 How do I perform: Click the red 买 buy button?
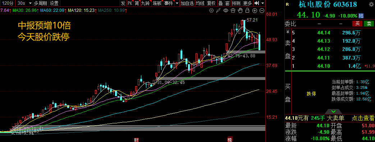click(x=357, y=24)
